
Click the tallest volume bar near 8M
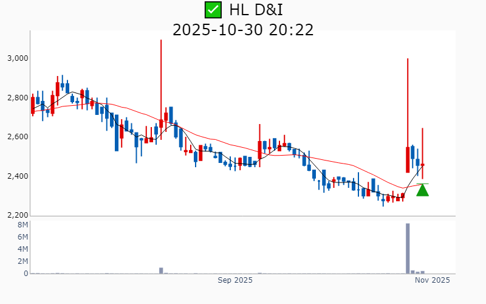[x=408, y=248]
